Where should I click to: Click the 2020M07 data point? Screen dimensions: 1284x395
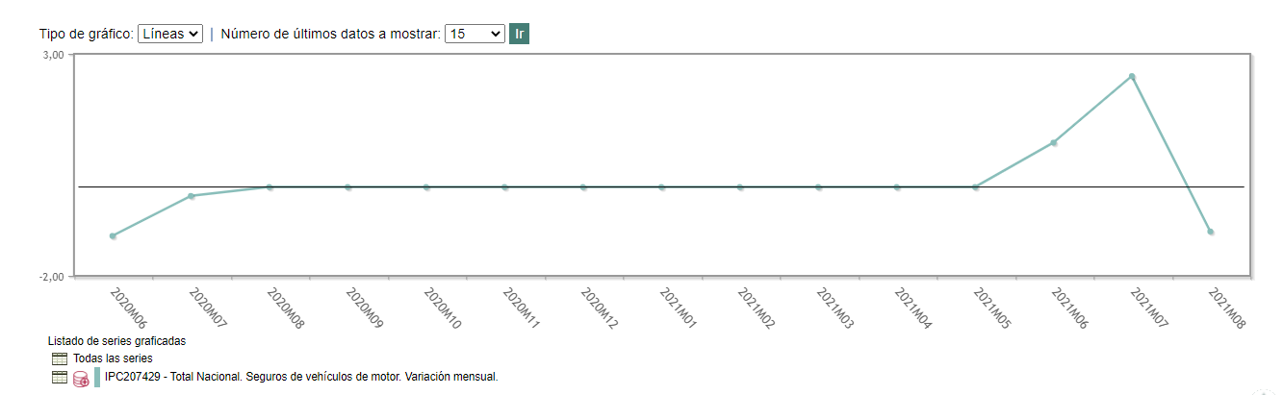point(192,196)
